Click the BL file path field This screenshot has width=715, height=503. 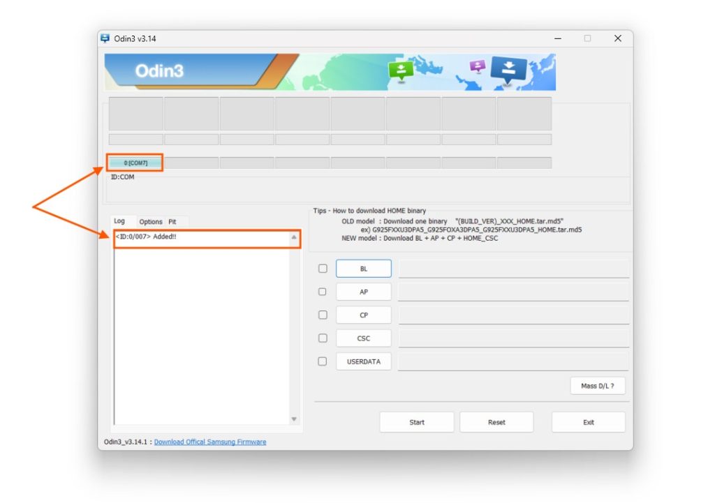pos(514,269)
